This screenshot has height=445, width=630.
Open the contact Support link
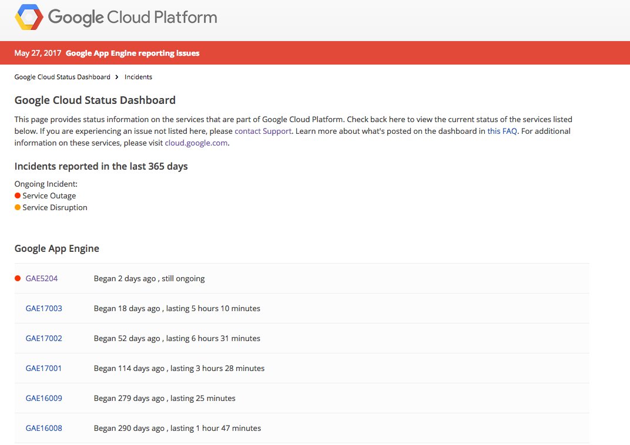263,132
